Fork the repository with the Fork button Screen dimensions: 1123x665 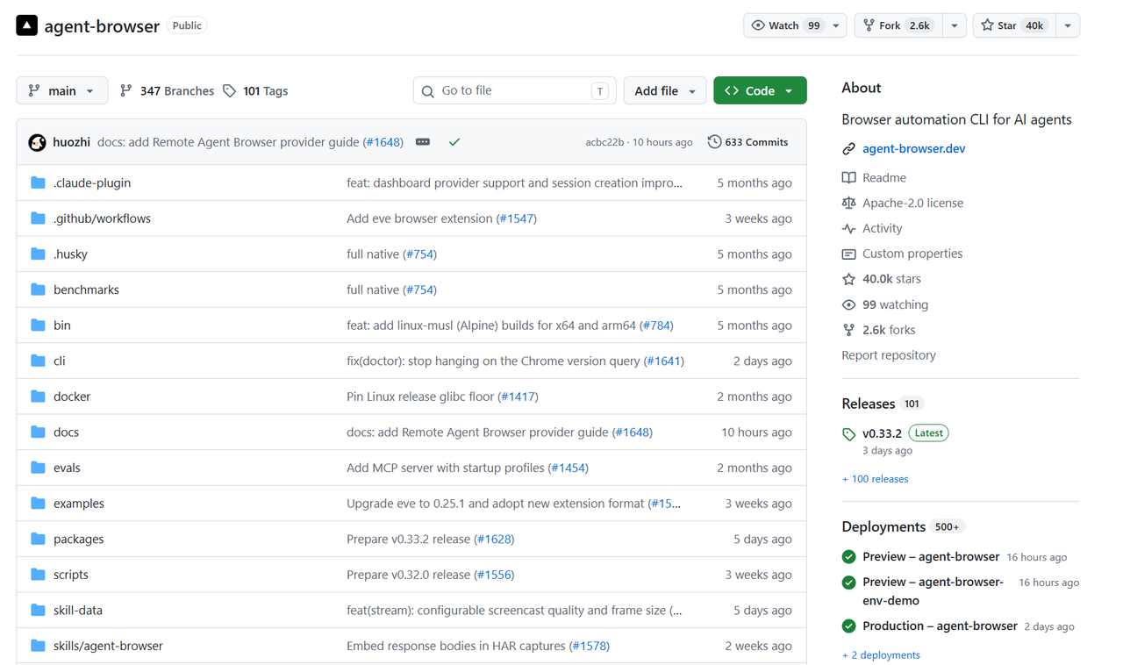tap(898, 25)
